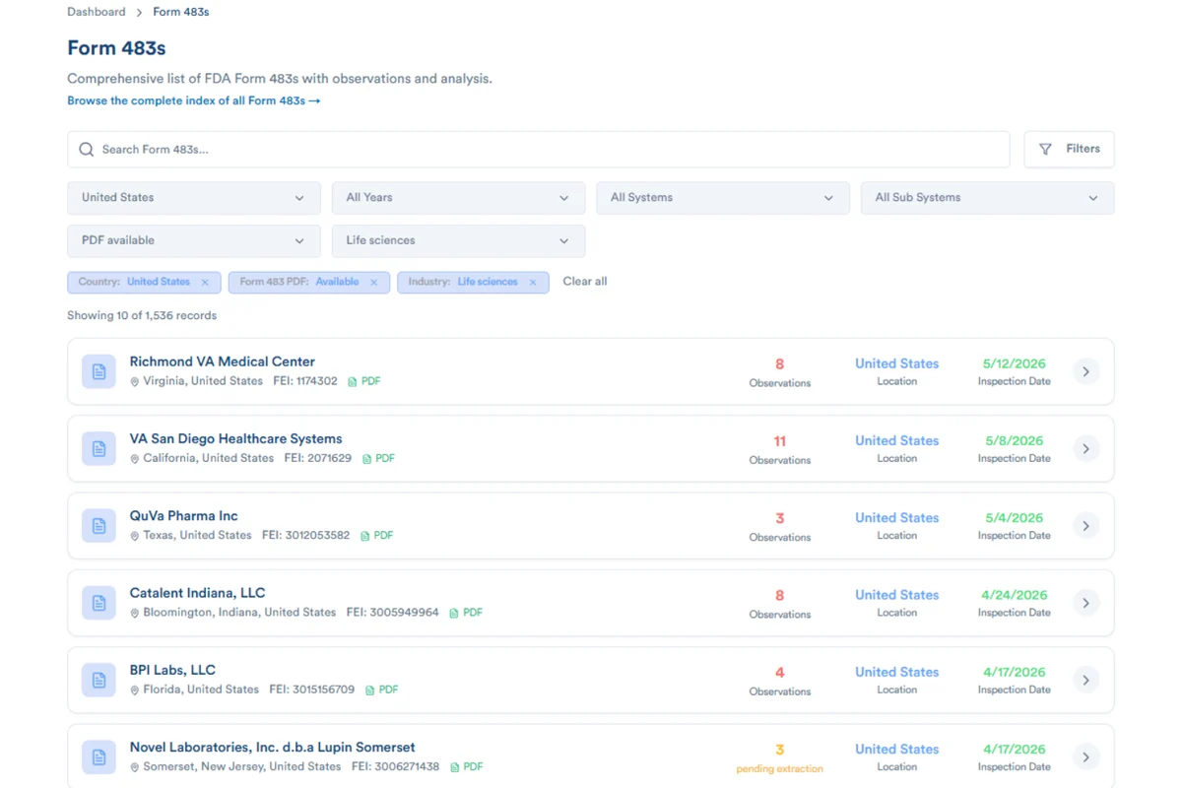Open the Life sciences industry dropdown
Image resolution: width=1182 pixels, height=788 pixels.
click(458, 240)
